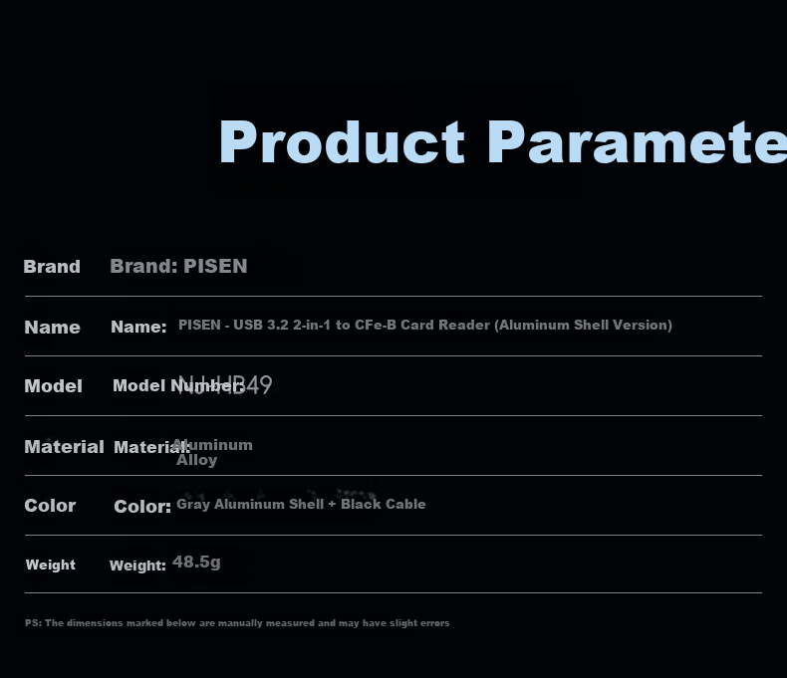Screen dimensions: 787x678
Task: Click the USB 3.2 CFe-B Card Reader product name
Action: (425, 325)
